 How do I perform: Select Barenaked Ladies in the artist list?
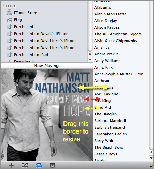111,134
